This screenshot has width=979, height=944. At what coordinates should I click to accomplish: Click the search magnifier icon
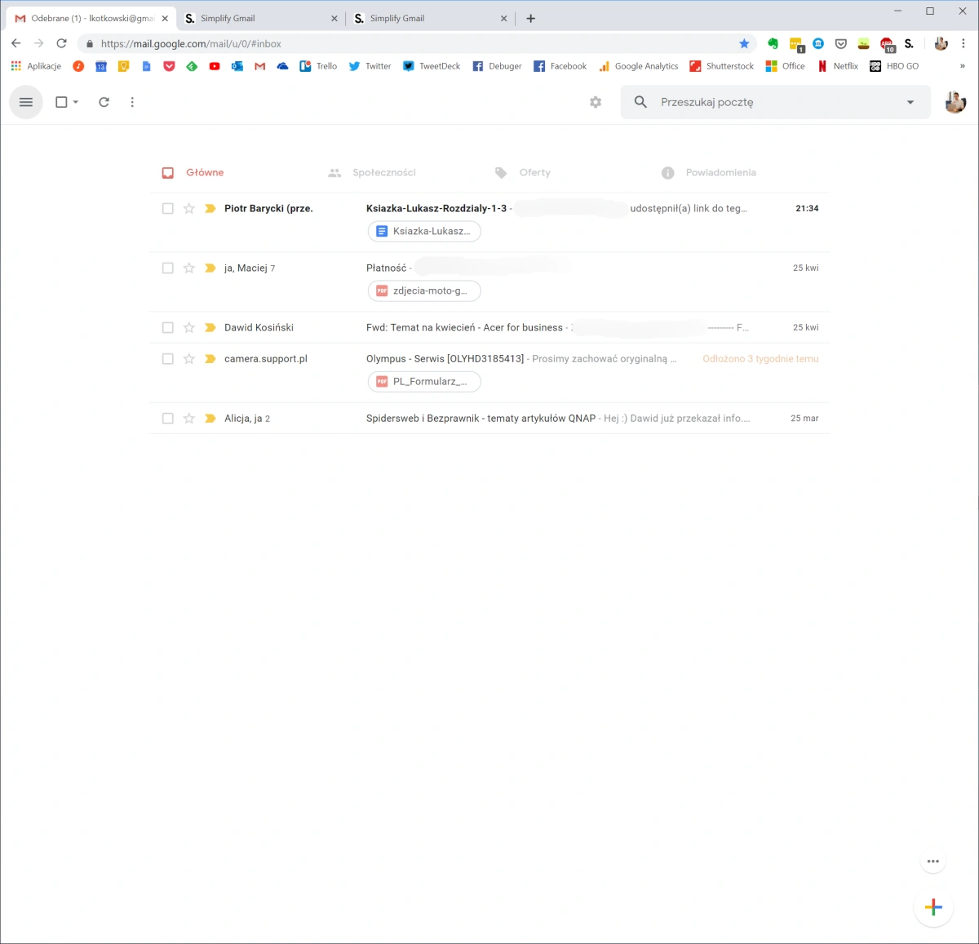640,102
